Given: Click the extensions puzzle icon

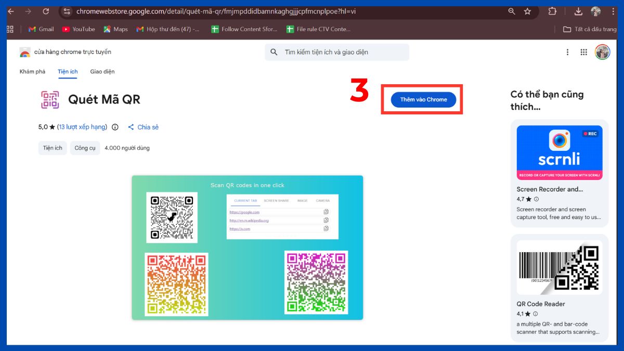Looking at the screenshot, I should 552,11.
